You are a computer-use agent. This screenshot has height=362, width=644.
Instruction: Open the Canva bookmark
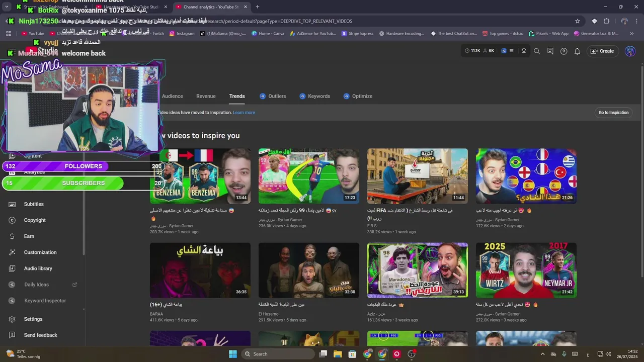(x=268, y=34)
